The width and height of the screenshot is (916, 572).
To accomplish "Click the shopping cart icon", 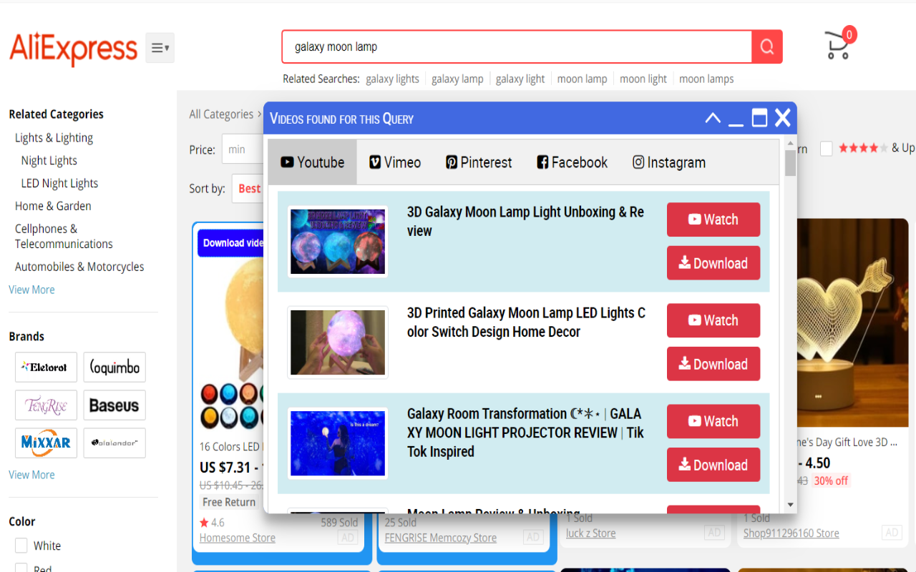I will 837,45.
